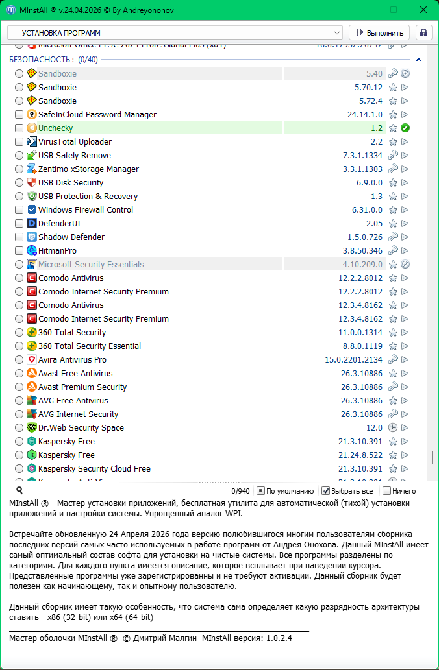Viewport: 439px width, 670px height.
Task: Click the search magnifier icon
Action: [19, 491]
